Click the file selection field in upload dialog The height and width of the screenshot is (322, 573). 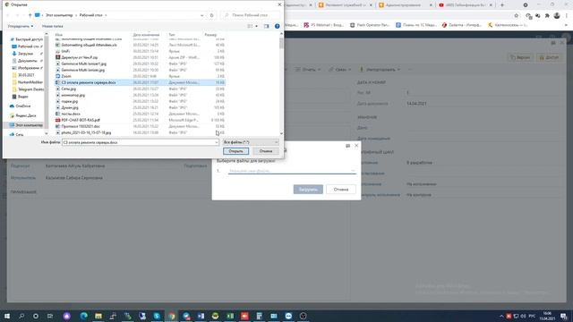[x=292, y=171]
